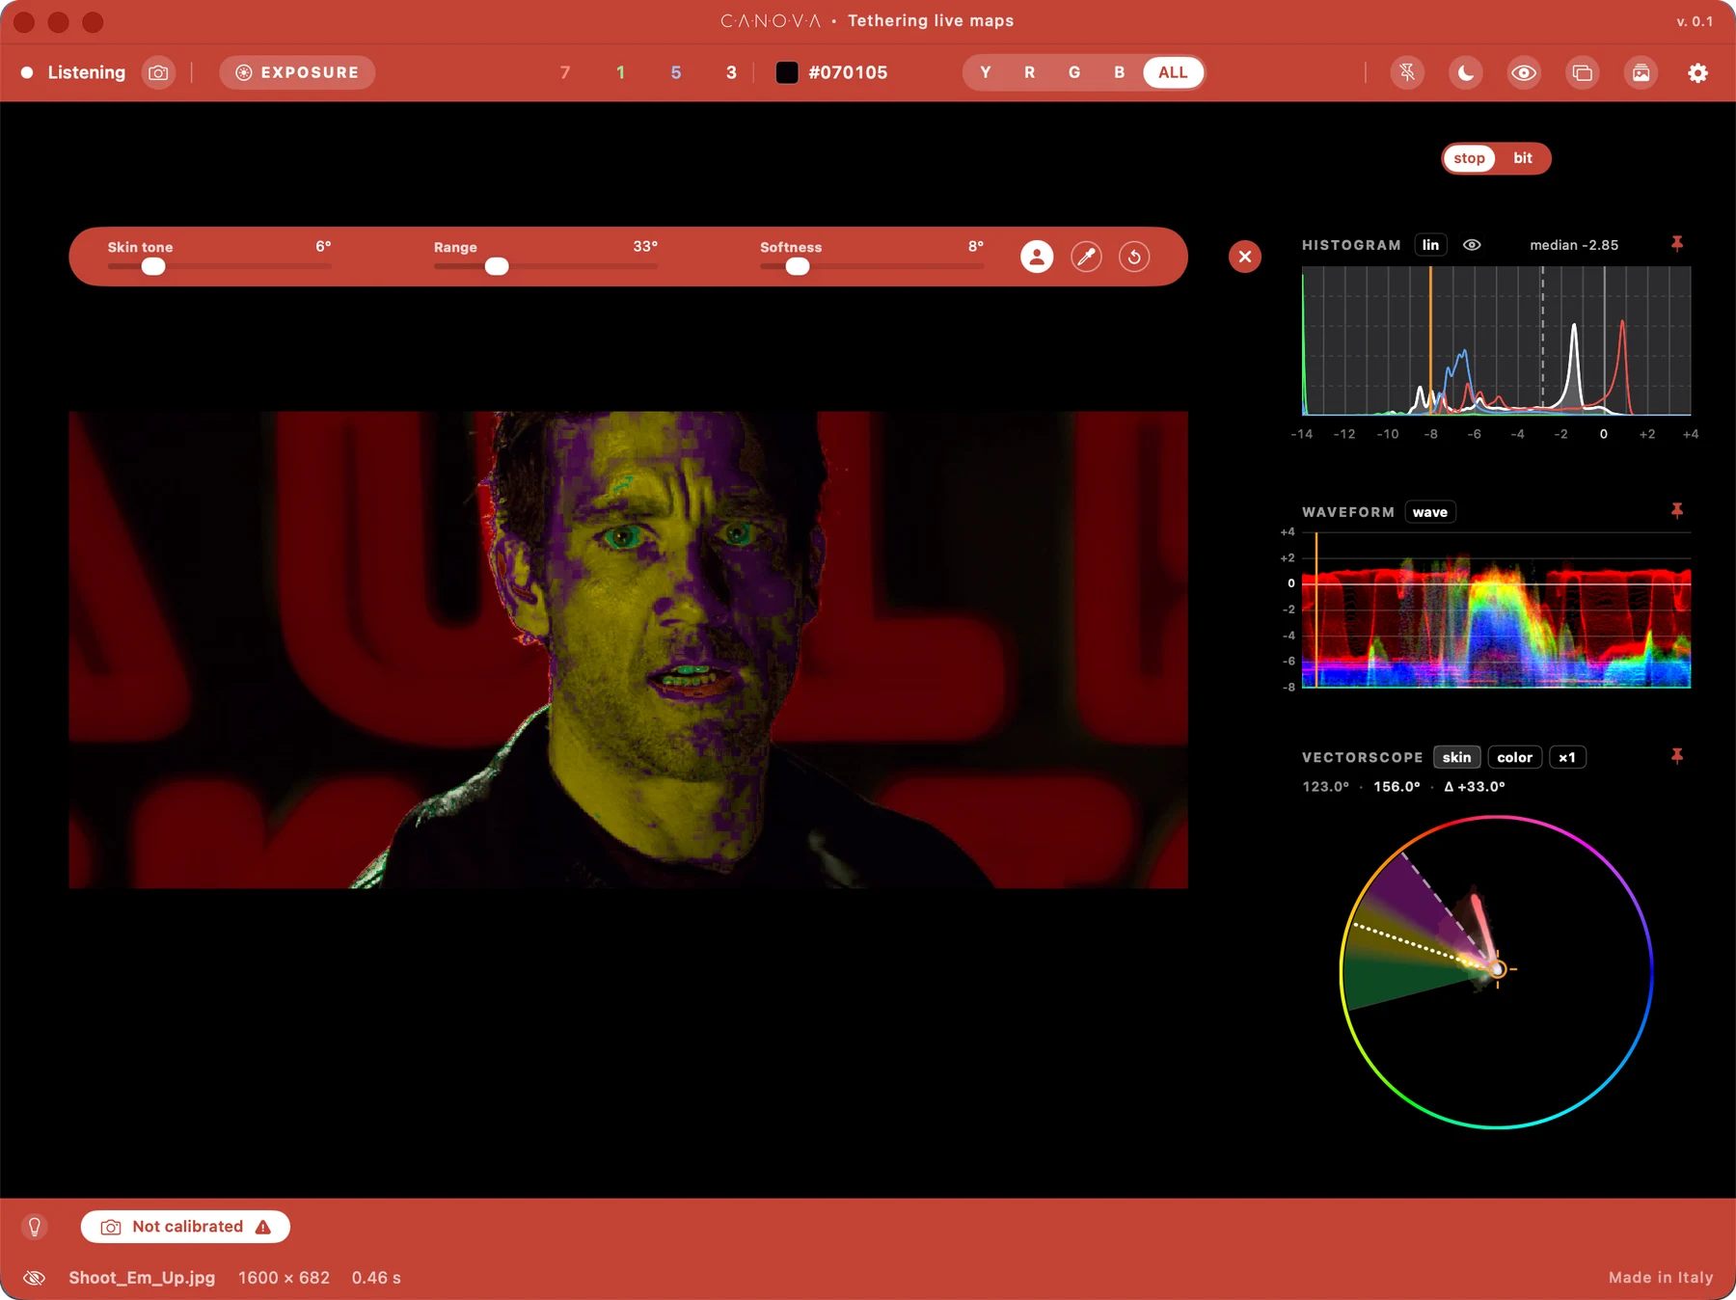This screenshot has width=1736, height=1300.
Task: Select the B channel
Action: click(1119, 72)
